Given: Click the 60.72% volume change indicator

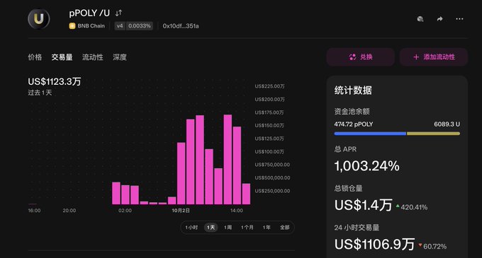Looking at the screenshot, I should pos(432,246).
